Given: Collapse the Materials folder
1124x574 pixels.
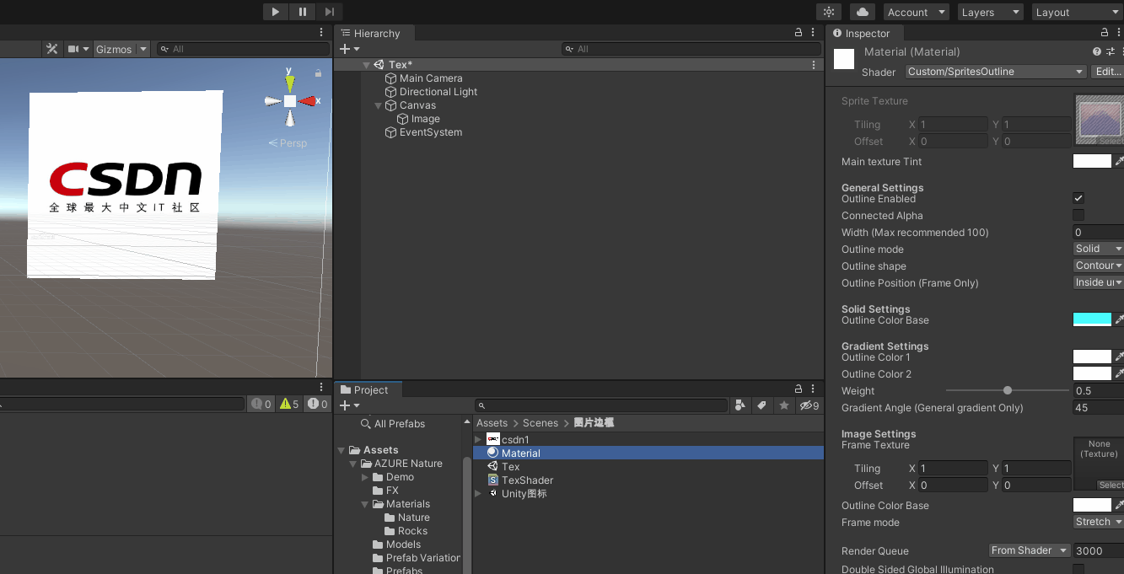Looking at the screenshot, I should click(x=365, y=504).
